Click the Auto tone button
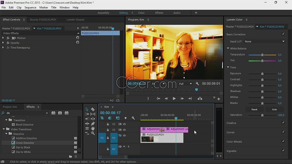 pos(274,110)
